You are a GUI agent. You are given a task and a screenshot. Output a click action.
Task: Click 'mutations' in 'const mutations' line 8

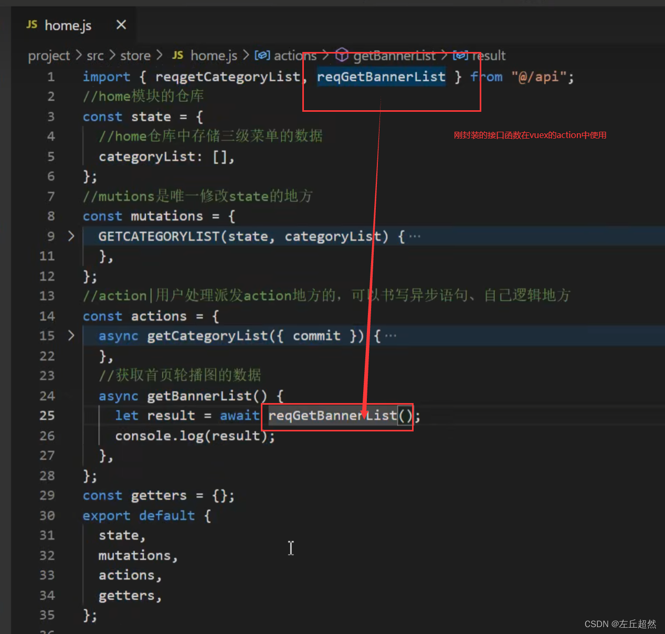click(x=166, y=216)
